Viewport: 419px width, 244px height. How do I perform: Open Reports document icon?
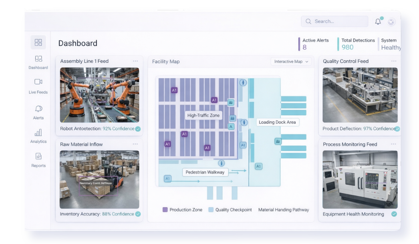pyautogui.click(x=38, y=156)
